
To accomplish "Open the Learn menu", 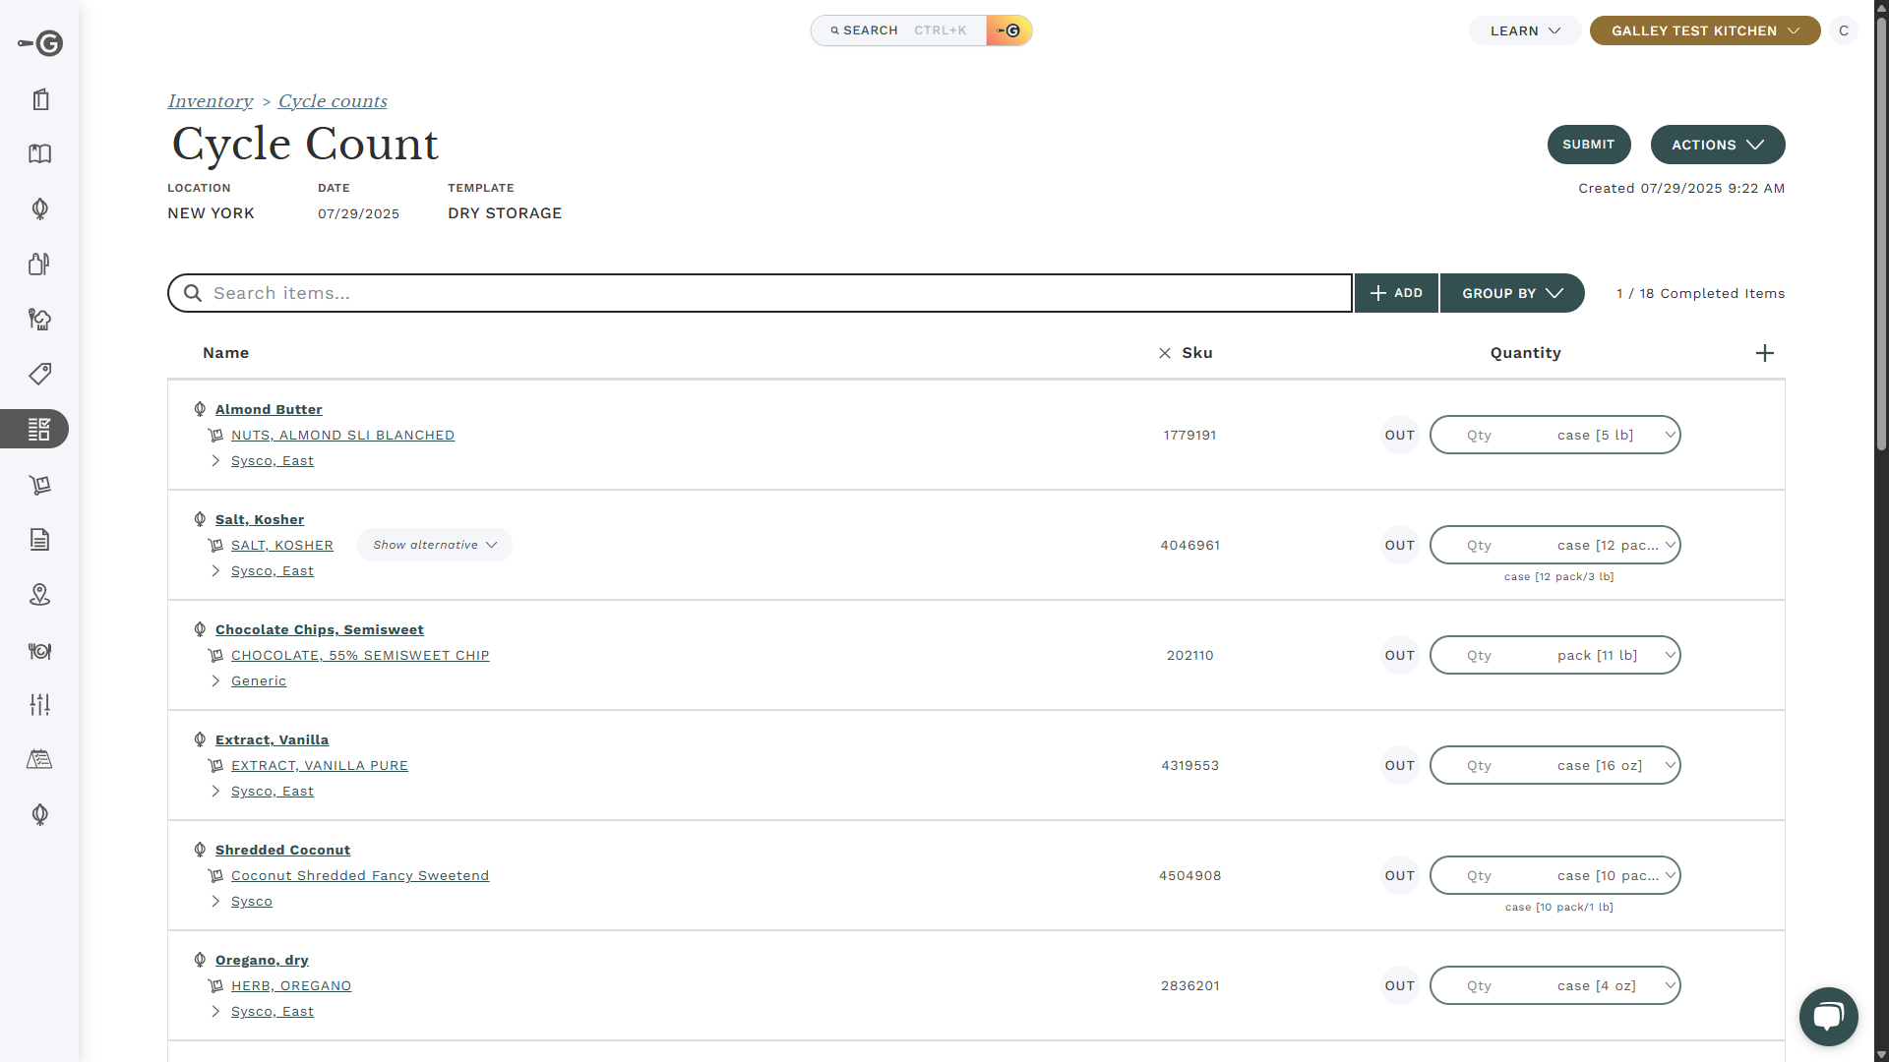I will 1524,30.
